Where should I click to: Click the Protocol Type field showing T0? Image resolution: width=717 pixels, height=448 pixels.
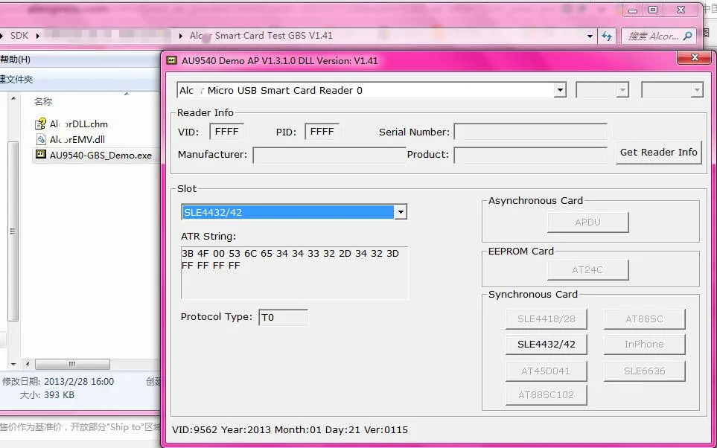pyautogui.click(x=284, y=317)
